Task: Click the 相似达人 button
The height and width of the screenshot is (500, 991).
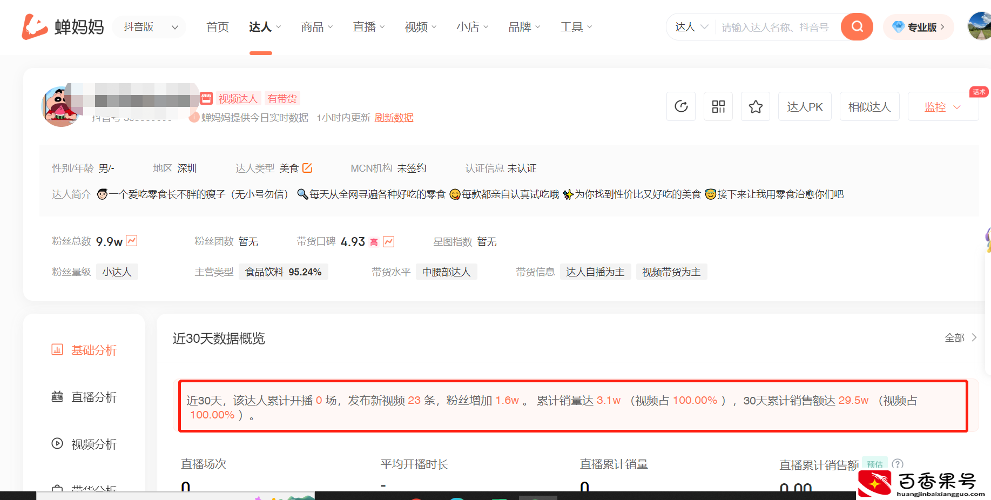Action: tap(869, 106)
